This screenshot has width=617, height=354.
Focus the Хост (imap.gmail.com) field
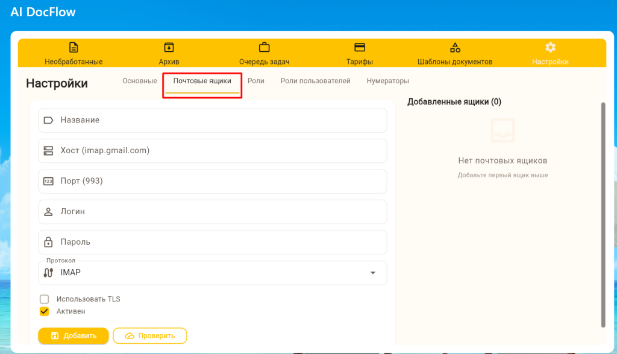coord(212,151)
